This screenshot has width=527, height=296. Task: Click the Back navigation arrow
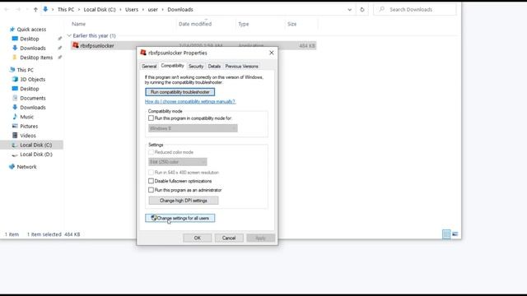[x=7, y=9]
